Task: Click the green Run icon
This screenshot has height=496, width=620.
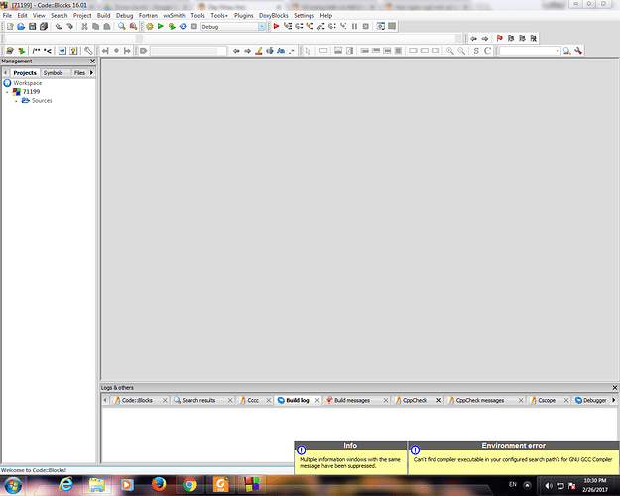Action: tap(161, 26)
